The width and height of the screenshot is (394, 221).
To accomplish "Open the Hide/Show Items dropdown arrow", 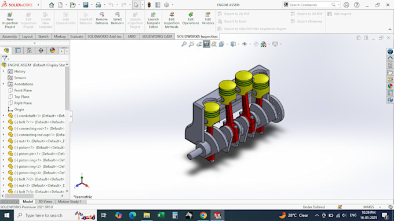I will point(250,44).
